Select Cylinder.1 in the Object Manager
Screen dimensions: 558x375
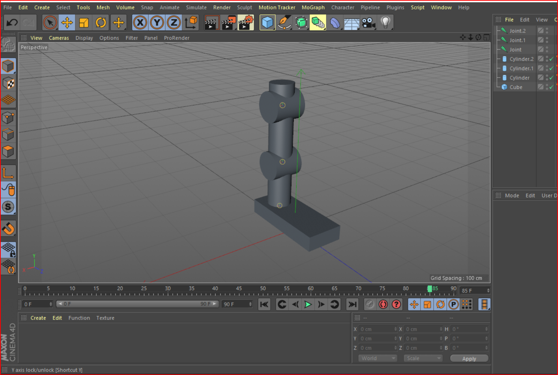(x=521, y=68)
